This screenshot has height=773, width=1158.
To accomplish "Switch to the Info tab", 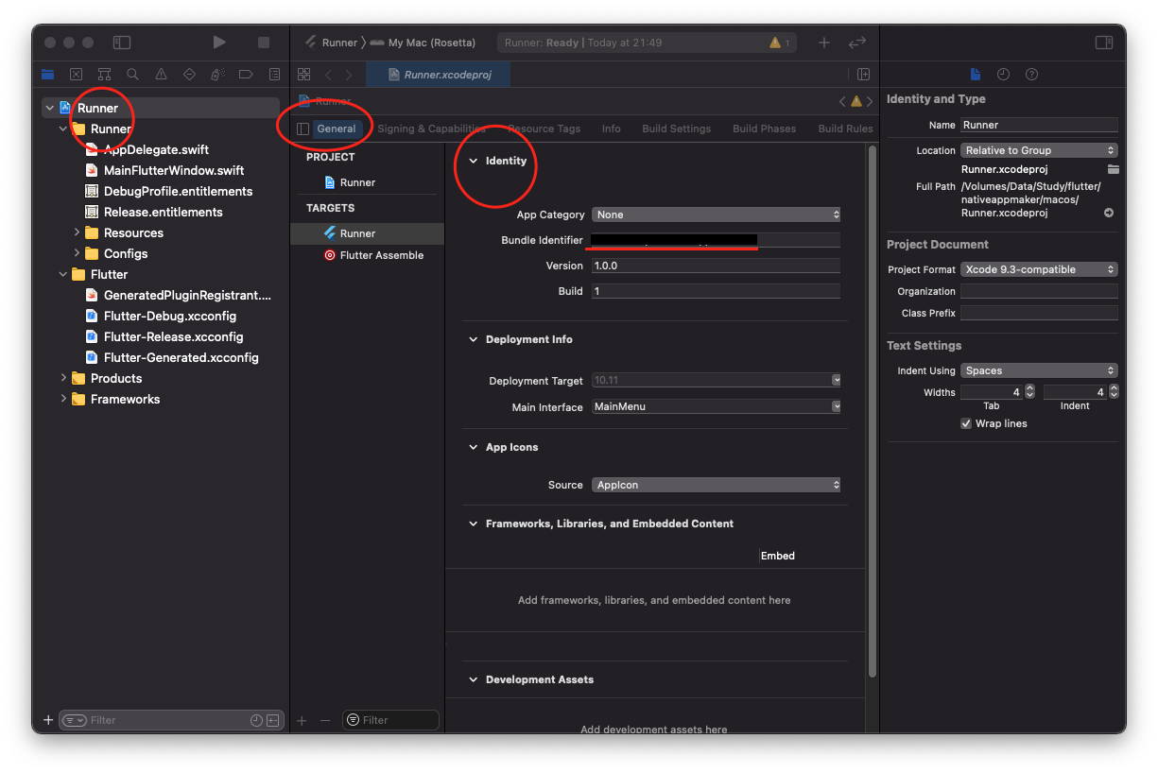I will 612,129.
